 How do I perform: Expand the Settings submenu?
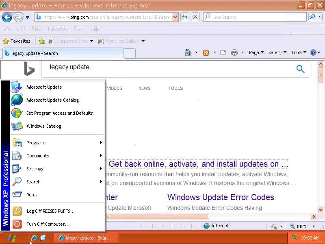point(57,169)
